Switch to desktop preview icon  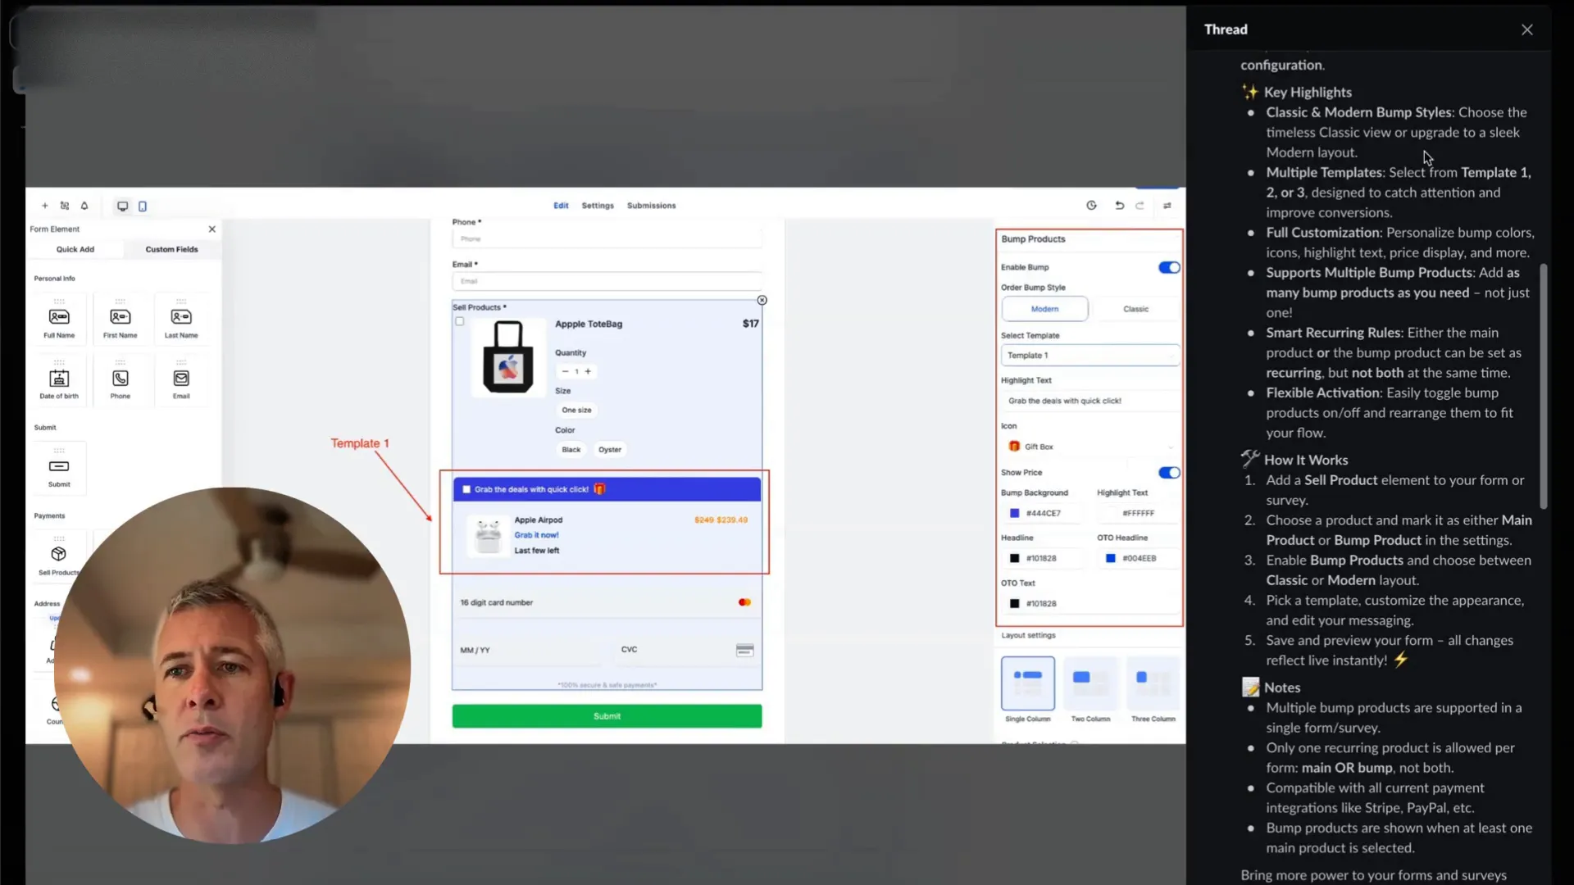click(122, 206)
